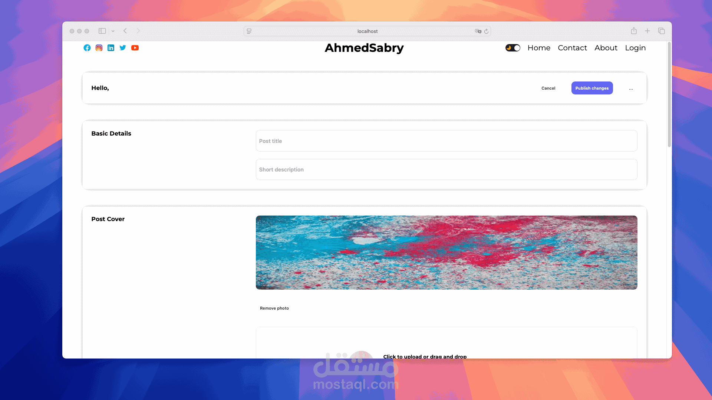Toggle the dark mode switch

tap(513, 48)
